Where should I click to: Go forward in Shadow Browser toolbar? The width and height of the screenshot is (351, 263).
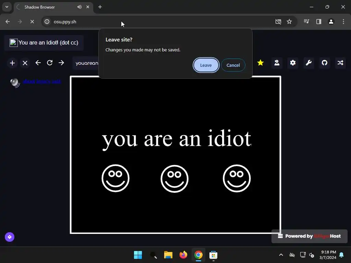61,63
